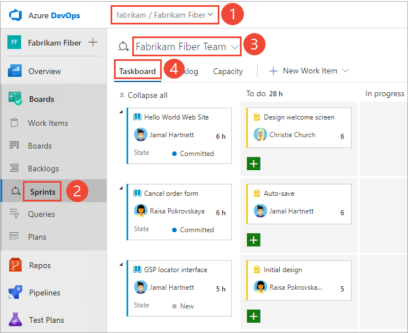Open the fabrikam / Fabrikam Fiber project dropdown
Viewport: 408px width, 333px height.
click(x=165, y=15)
